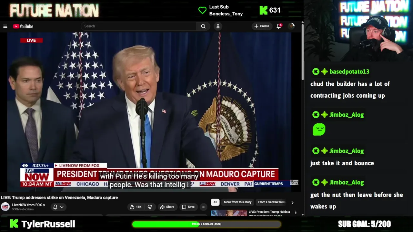Share the video
This screenshot has width=413, height=232.
pos(167,207)
